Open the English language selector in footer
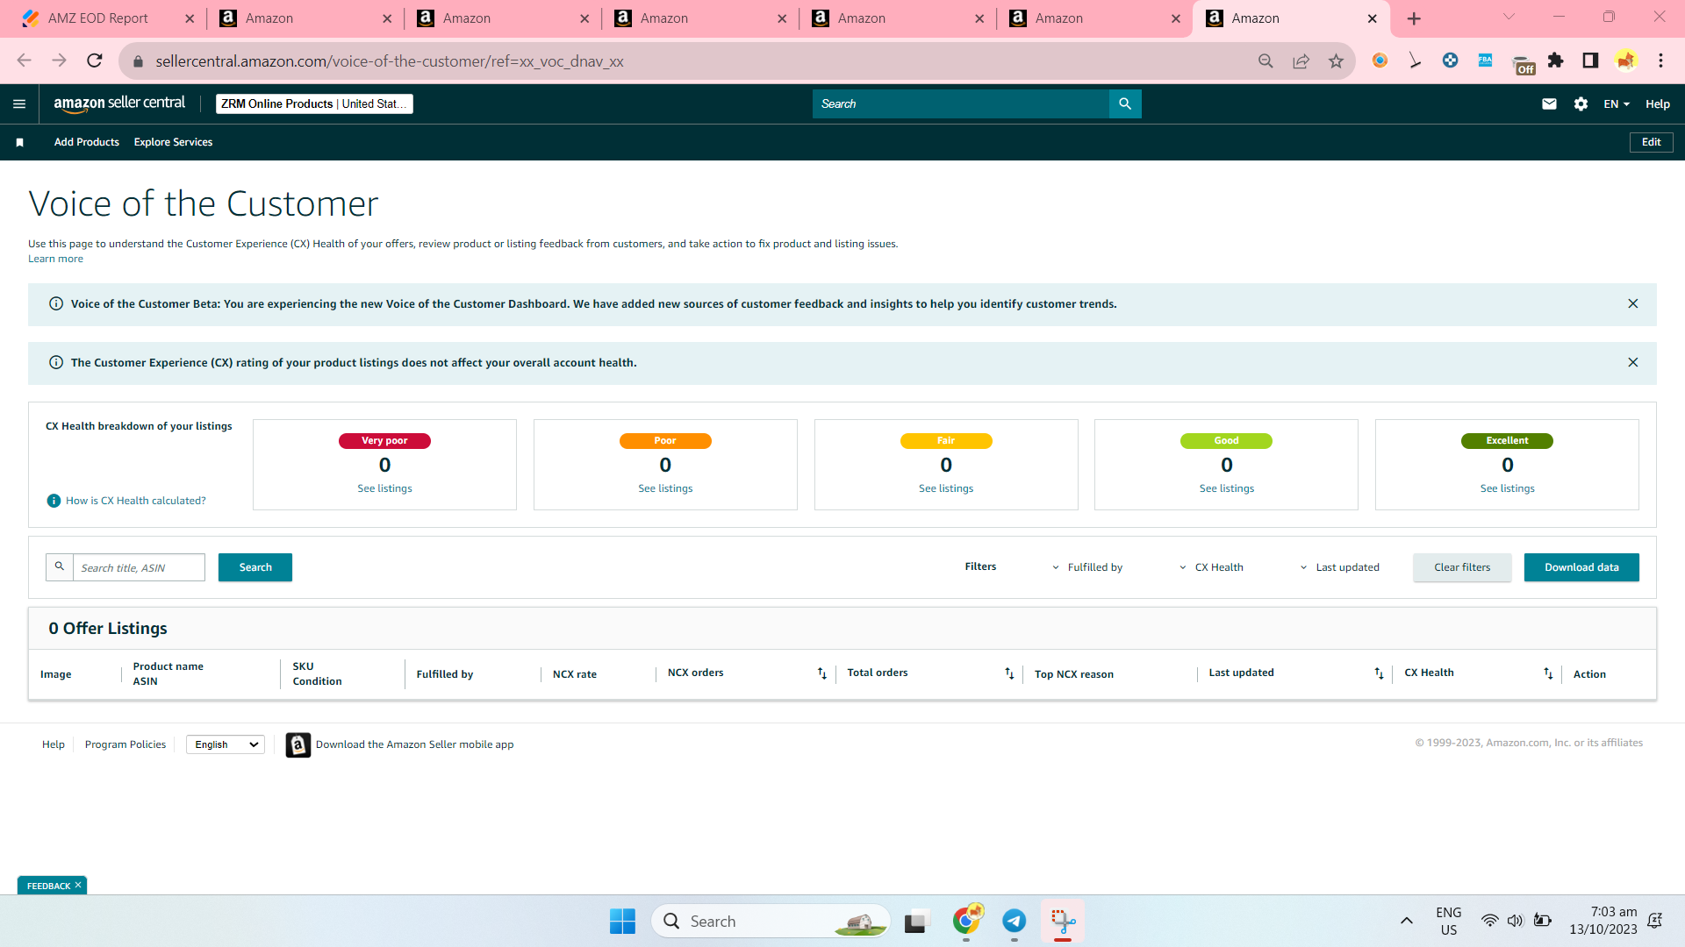Image resolution: width=1685 pixels, height=947 pixels. pos(226,744)
